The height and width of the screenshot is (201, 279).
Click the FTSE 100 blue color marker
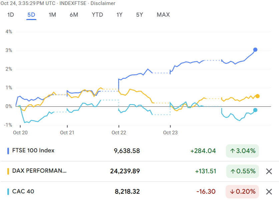pyautogui.click(x=8, y=151)
